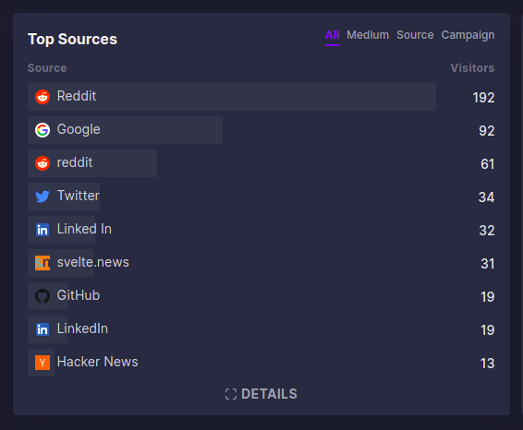Click the Twitter bird icon
523x430 pixels.
43,197
